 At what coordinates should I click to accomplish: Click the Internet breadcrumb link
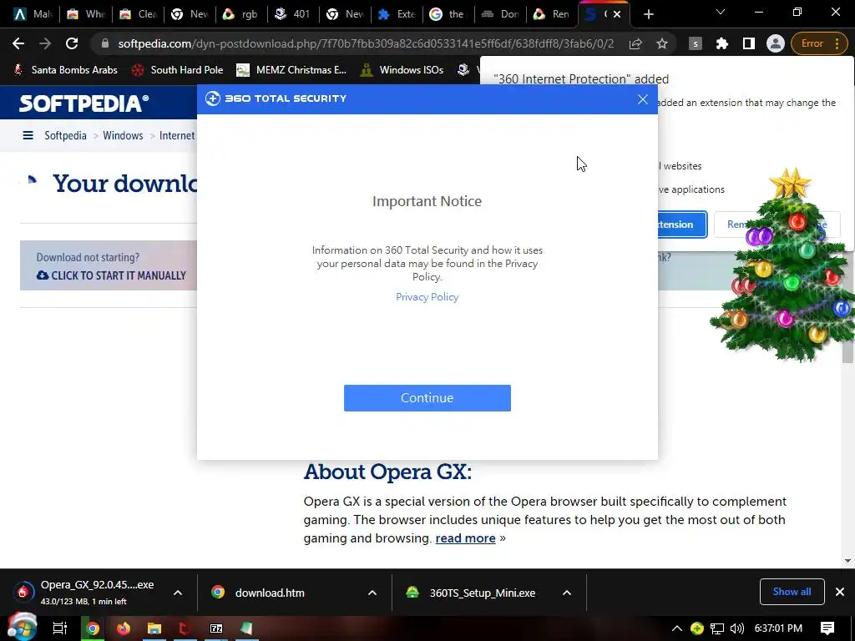[177, 135]
